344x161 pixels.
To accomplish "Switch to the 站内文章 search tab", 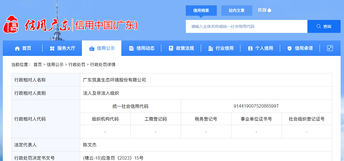I will point(237,10).
